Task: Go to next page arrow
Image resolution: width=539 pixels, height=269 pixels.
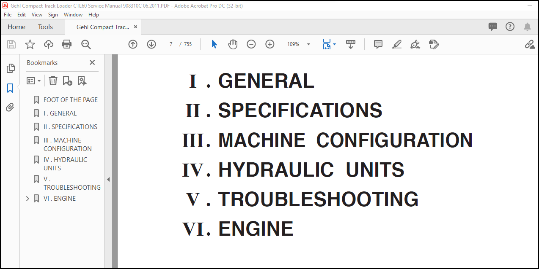Action: pos(151,44)
